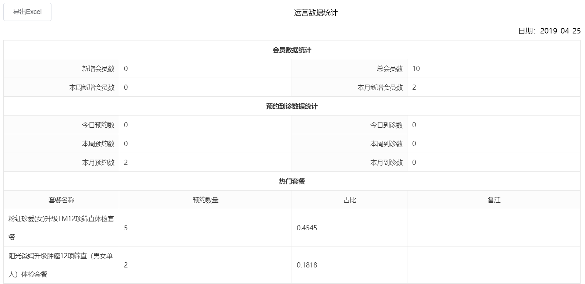Click the 本月预约数 value 2

pyautogui.click(x=126, y=163)
